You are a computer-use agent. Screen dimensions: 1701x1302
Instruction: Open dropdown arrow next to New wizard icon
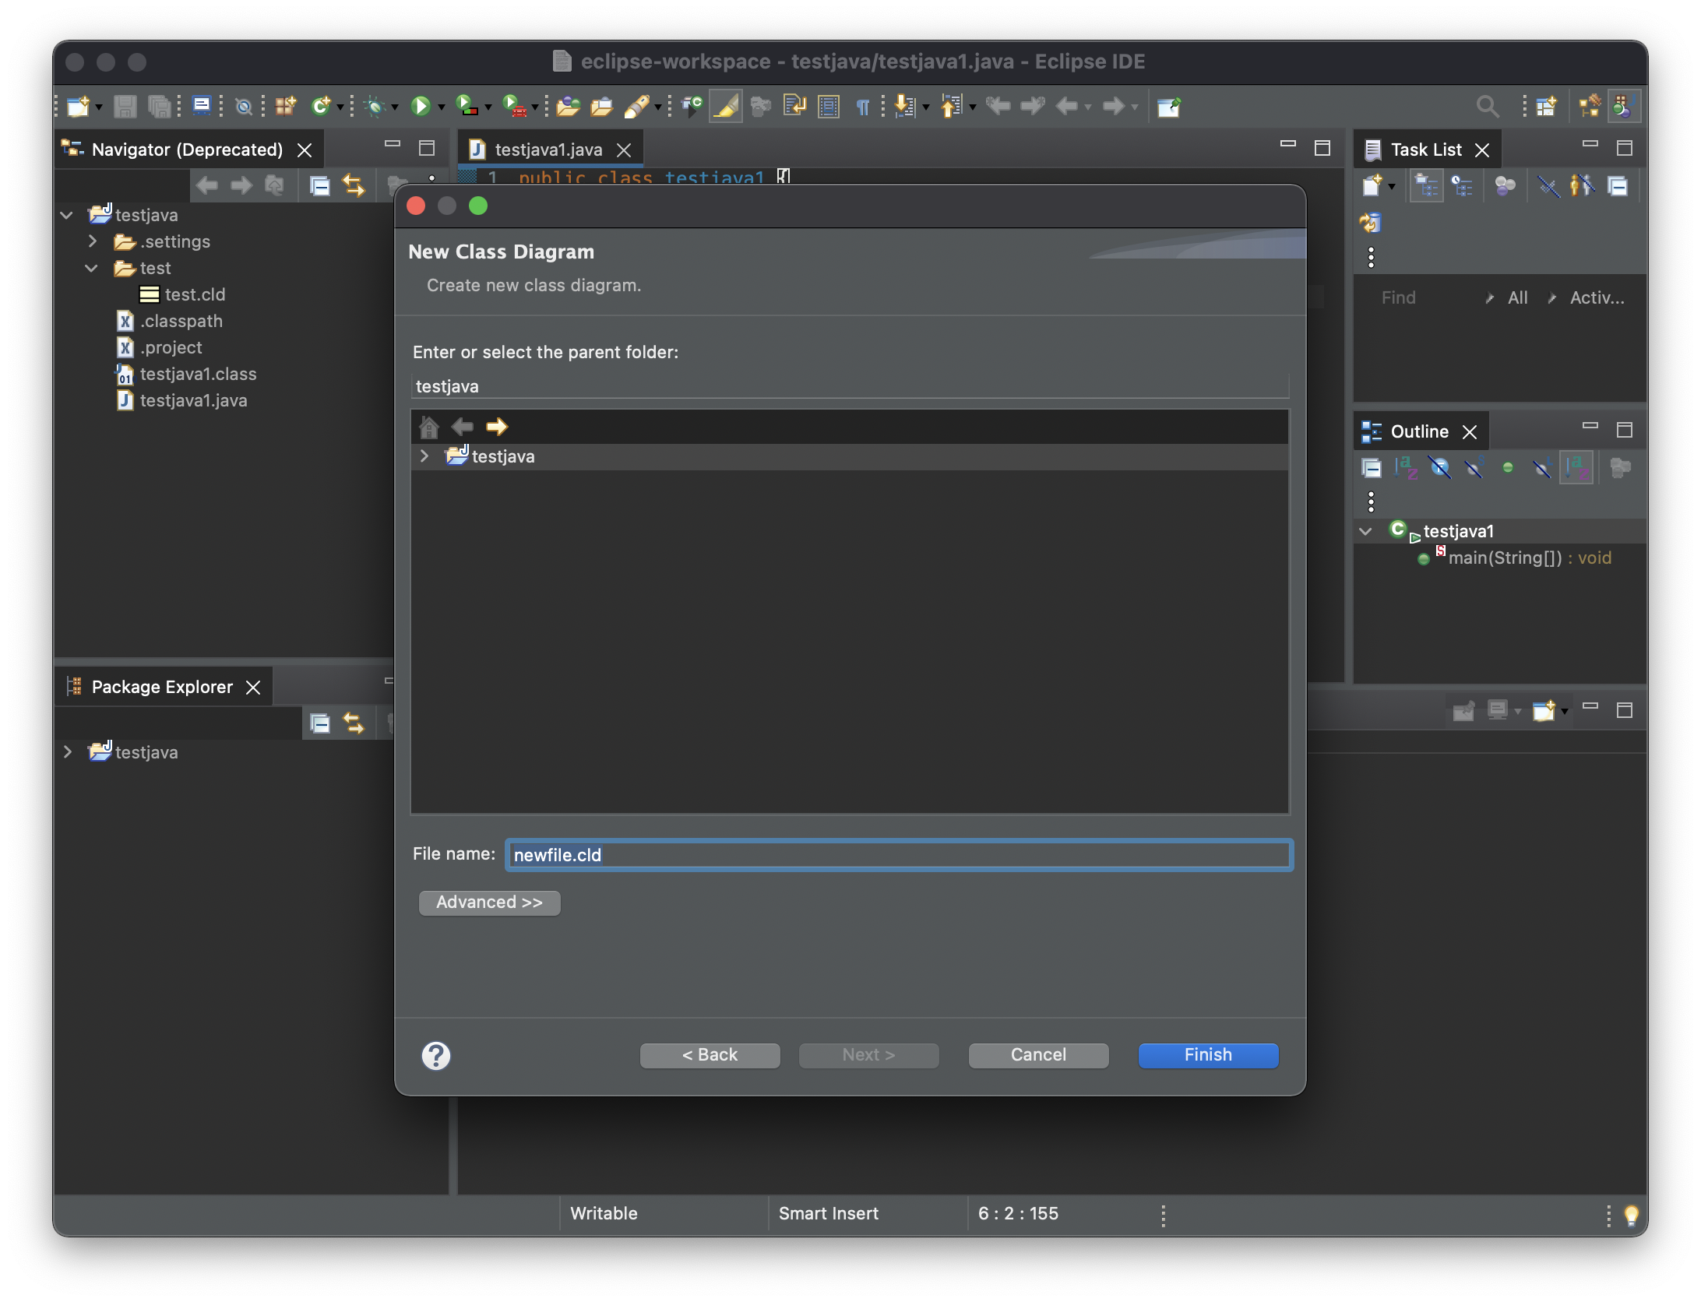click(x=99, y=107)
